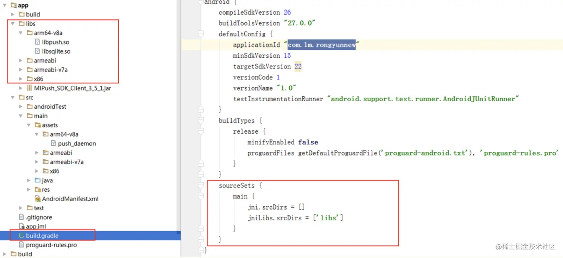Click the AndroidManifest.xml file icon
Image resolution: width=563 pixels, height=258 pixels.
[37, 199]
